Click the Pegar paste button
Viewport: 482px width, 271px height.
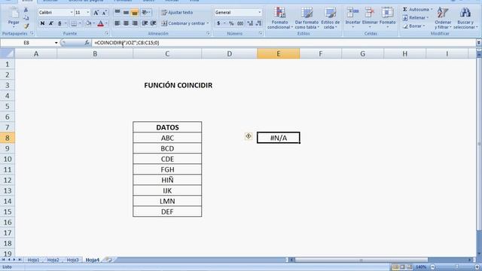pos(14,17)
